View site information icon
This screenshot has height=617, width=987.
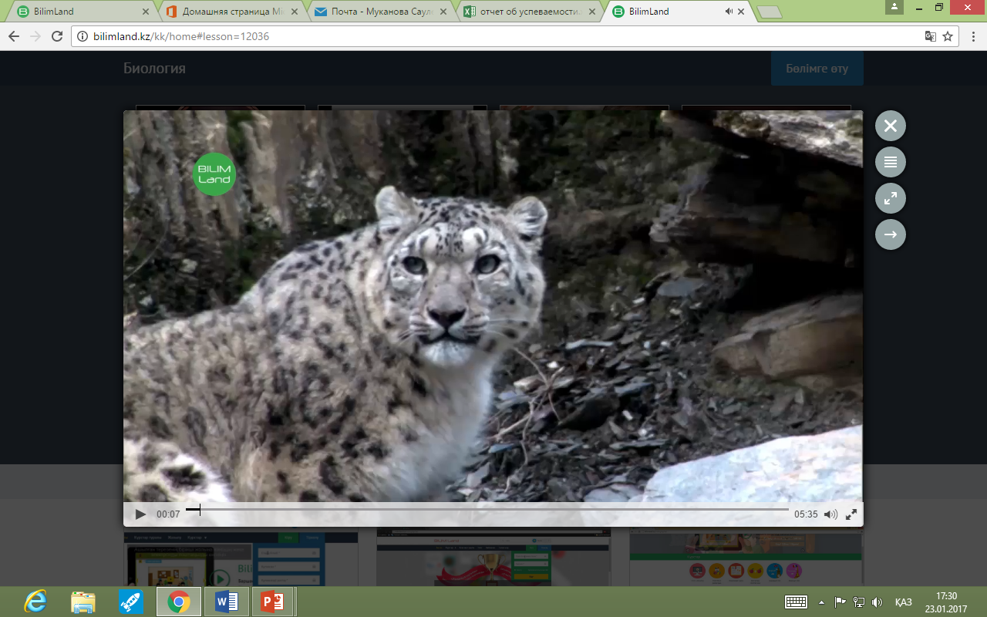[x=83, y=36]
